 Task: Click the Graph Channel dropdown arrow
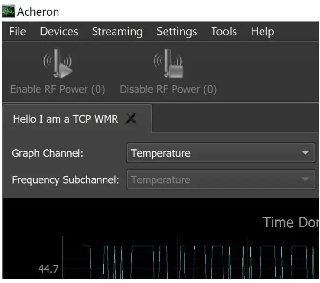305,153
